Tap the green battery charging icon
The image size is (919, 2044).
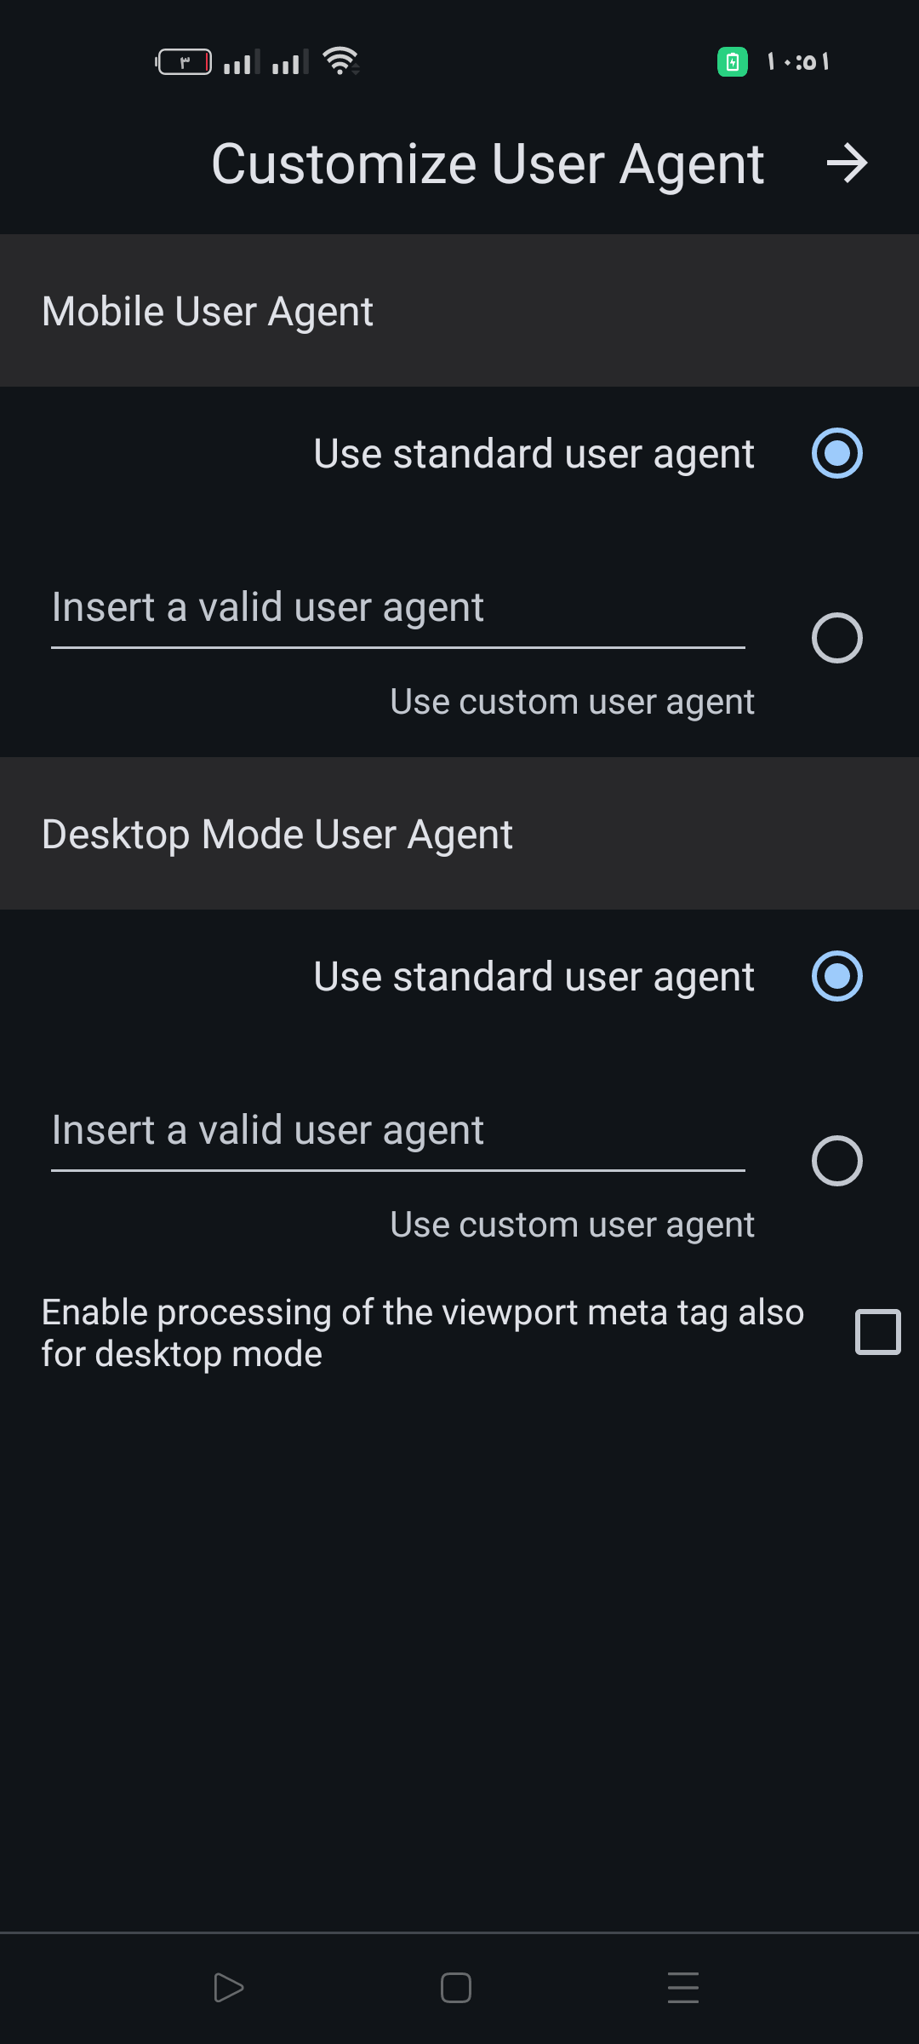point(733,61)
